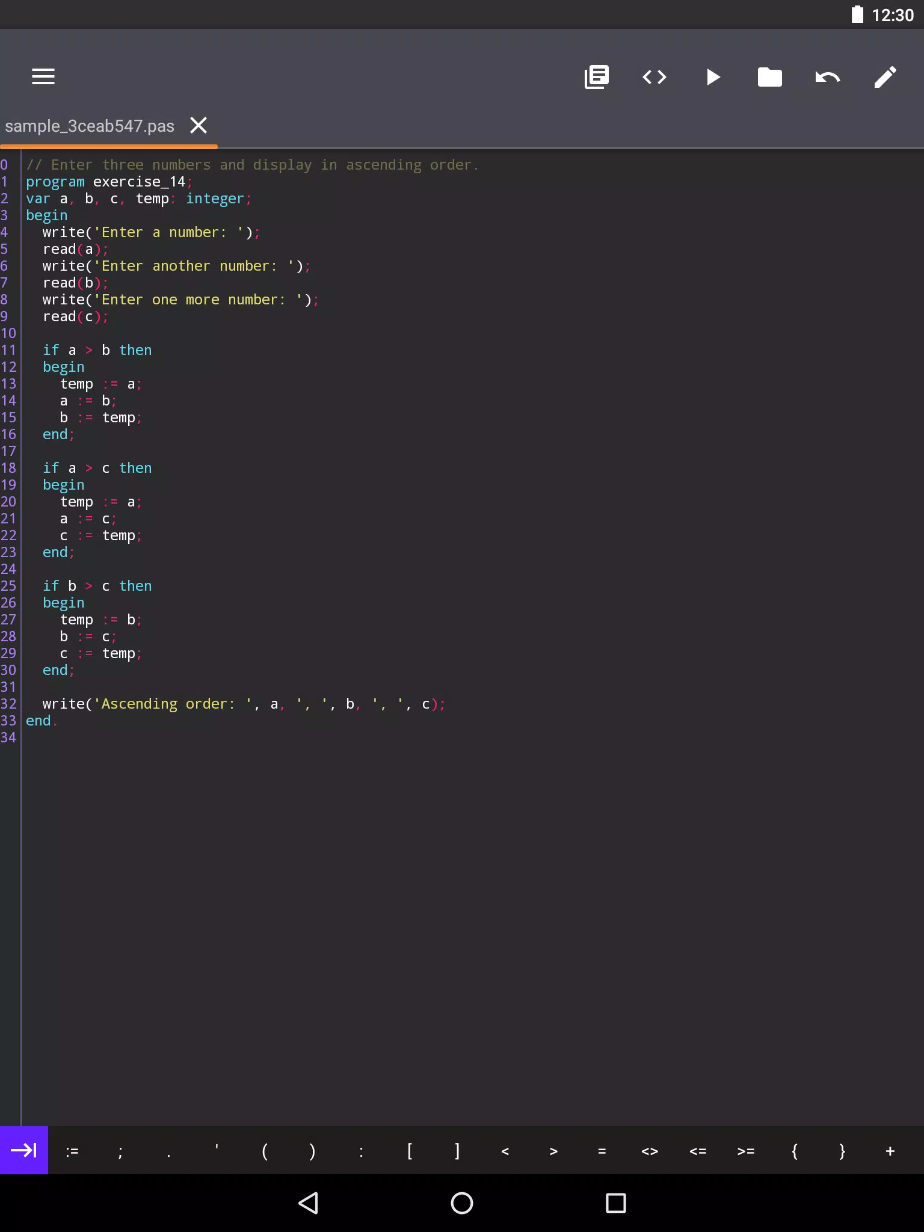Click the 'read(b);' line
The width and height of the screenshot is (924, 1232).
(75, 283)
